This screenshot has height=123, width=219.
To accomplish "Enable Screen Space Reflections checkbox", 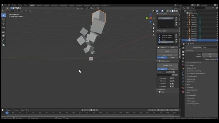I will [188, 74].
